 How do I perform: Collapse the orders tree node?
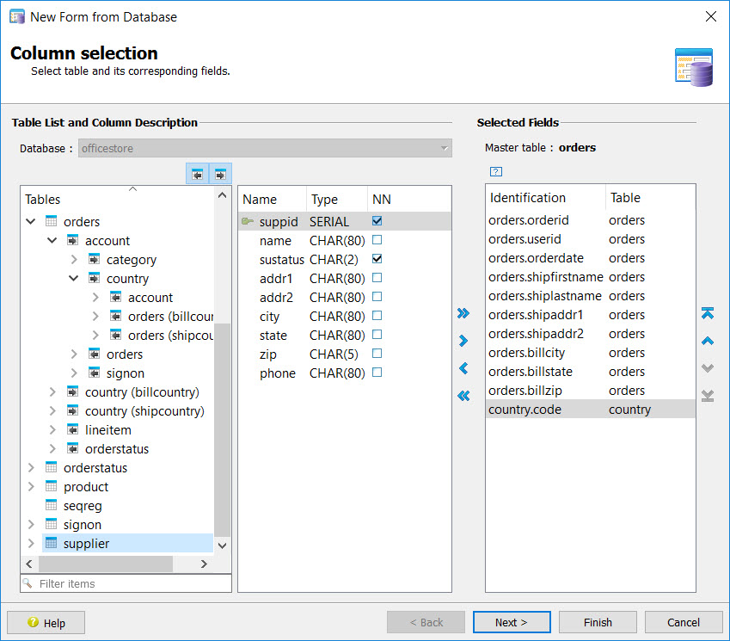pyautogui.click(x=30, y=221)
